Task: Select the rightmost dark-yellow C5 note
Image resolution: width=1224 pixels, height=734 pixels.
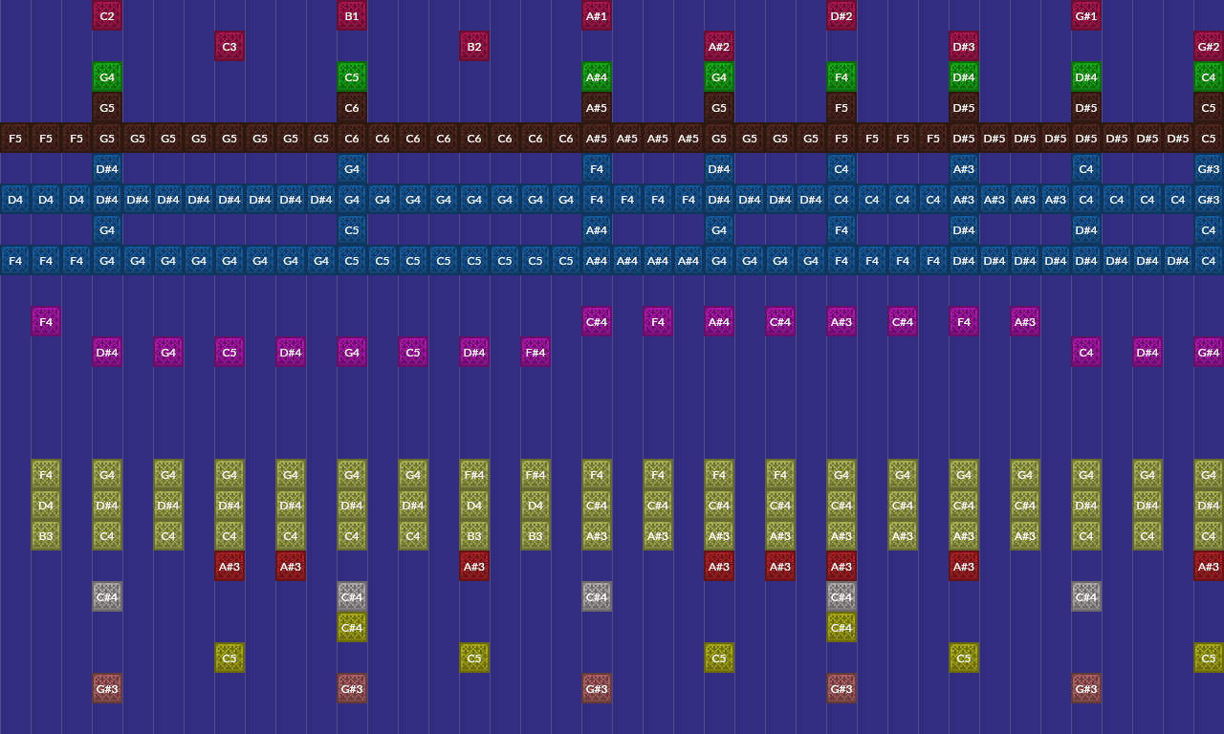Action: pos(1209,658)
